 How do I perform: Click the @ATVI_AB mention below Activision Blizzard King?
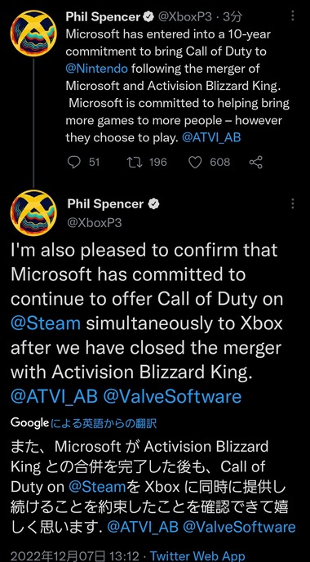pos(54,396)
